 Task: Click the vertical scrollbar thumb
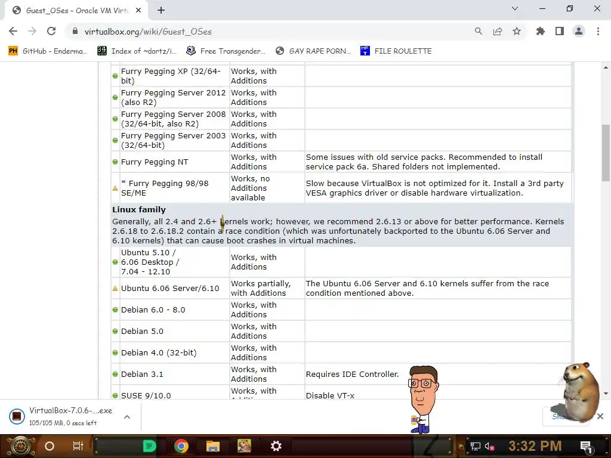[x=606, y=152]
